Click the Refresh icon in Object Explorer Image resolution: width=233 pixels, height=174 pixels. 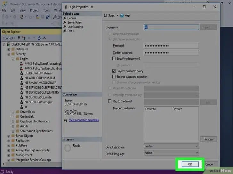click(x=39, y=38)
